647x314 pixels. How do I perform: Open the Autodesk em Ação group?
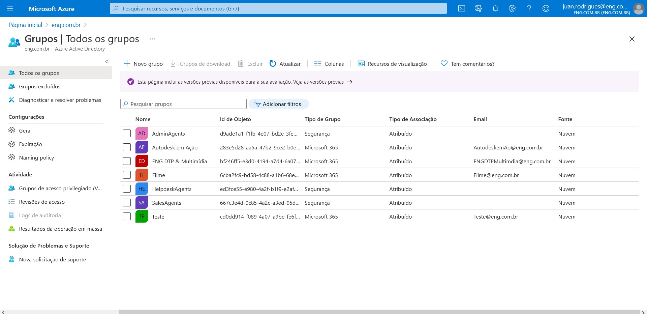tap(175, 148)
